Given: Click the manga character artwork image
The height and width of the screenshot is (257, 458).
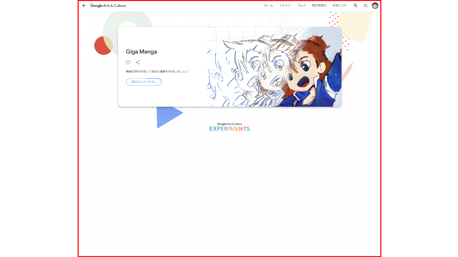Looking at the screenshot, I should [x=274, y=67].
